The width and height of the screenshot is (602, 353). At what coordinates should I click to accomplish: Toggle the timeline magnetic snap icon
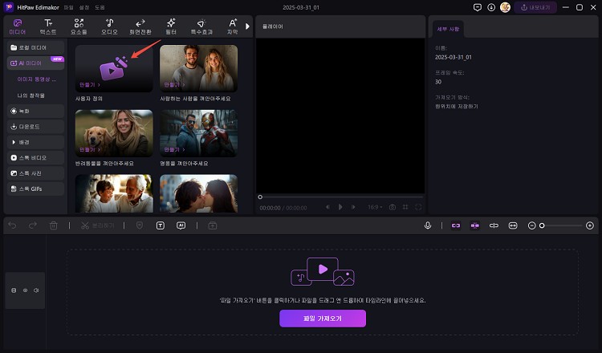point(456,225)
